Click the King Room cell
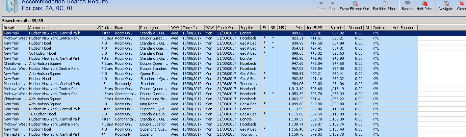Screen dimensions: 466x137 pos(155,104)
